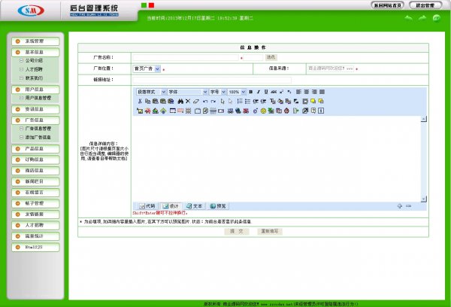Click the 提交 submit button
This screenshot has height=307, width=451.
coord(237,231)
